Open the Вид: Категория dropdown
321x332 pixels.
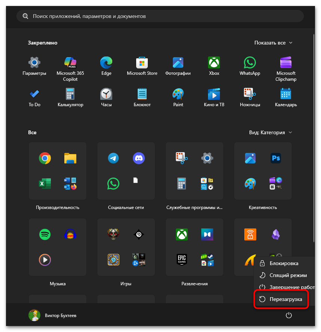[x=271, y=132]
